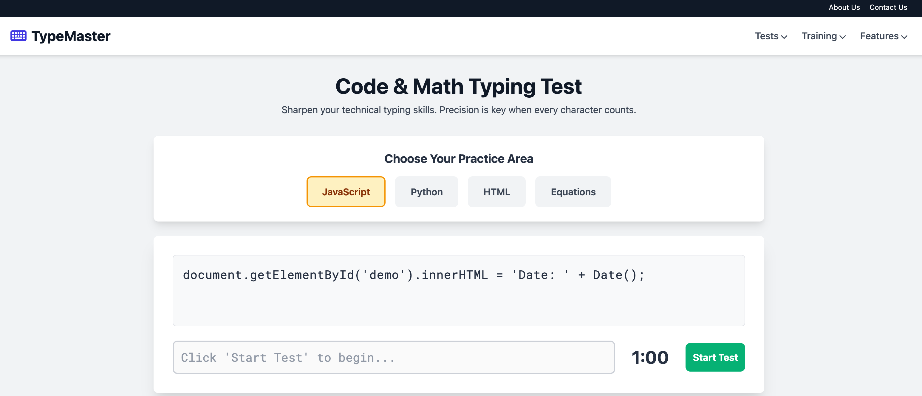Viewport: 922px width, 396px height.
Task: Select the JavaScript practice area
Action: 346,191
